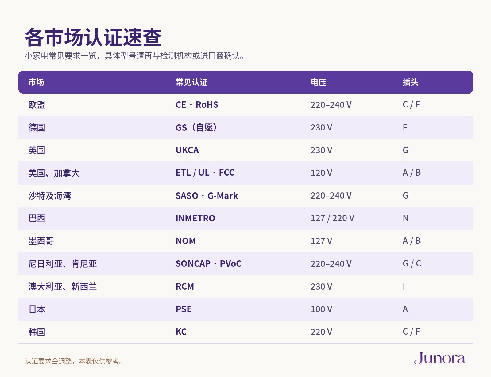Select the 英国 market cell
The height and width of the screenshot is (377, 491).
[37, 150]
